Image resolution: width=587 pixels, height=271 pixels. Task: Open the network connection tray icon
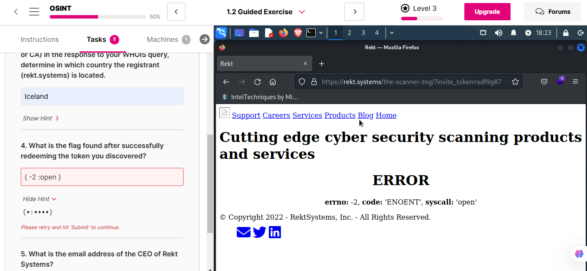tap(483, 33)
